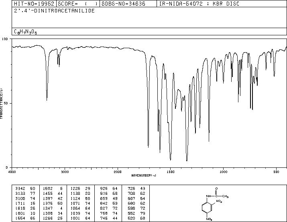
Task: Select the compound name 2',4'-DINITROACETANILIDE
Action: [x=54, y=10]
